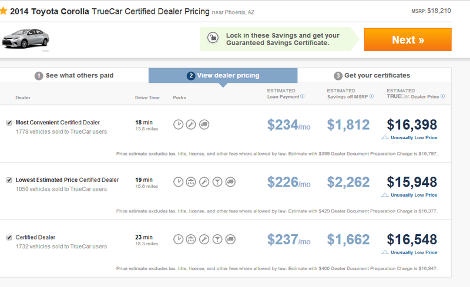
Task: Click the Unusually Low Price link under $16,398
Action: [414, 137]
